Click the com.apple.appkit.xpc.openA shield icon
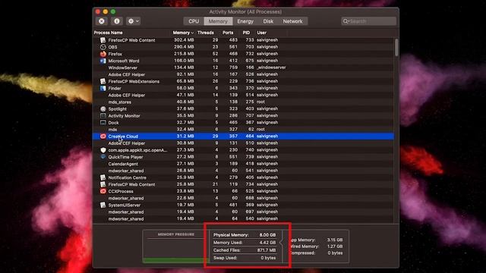The image size is (486, 273). pyautogui.click(x=103, y=150)
